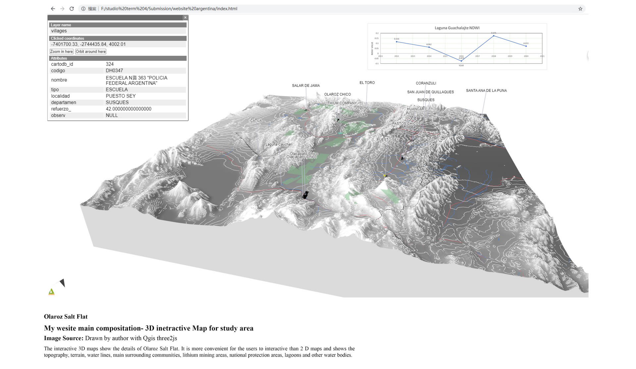
Task: Select the LITHIUM COMPANY map label
Action: pos(341,103)
